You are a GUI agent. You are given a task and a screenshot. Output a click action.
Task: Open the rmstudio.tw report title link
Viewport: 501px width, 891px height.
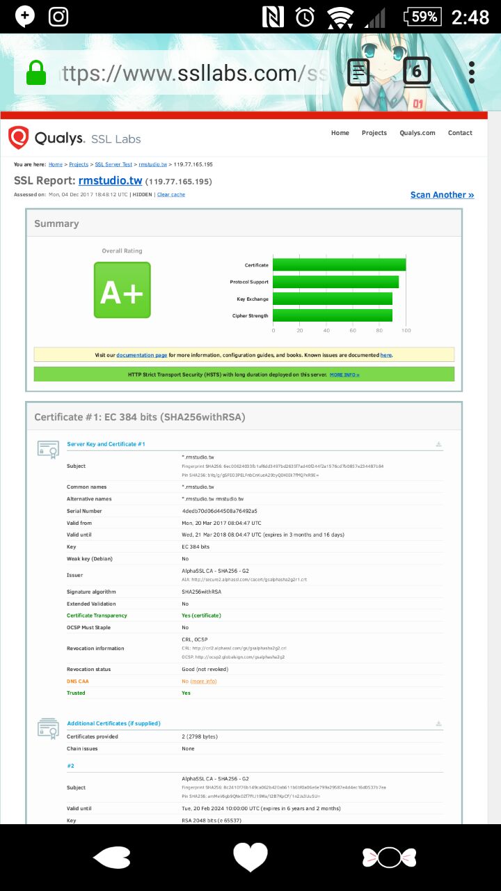pyautogui.click(x=111, y=181)
